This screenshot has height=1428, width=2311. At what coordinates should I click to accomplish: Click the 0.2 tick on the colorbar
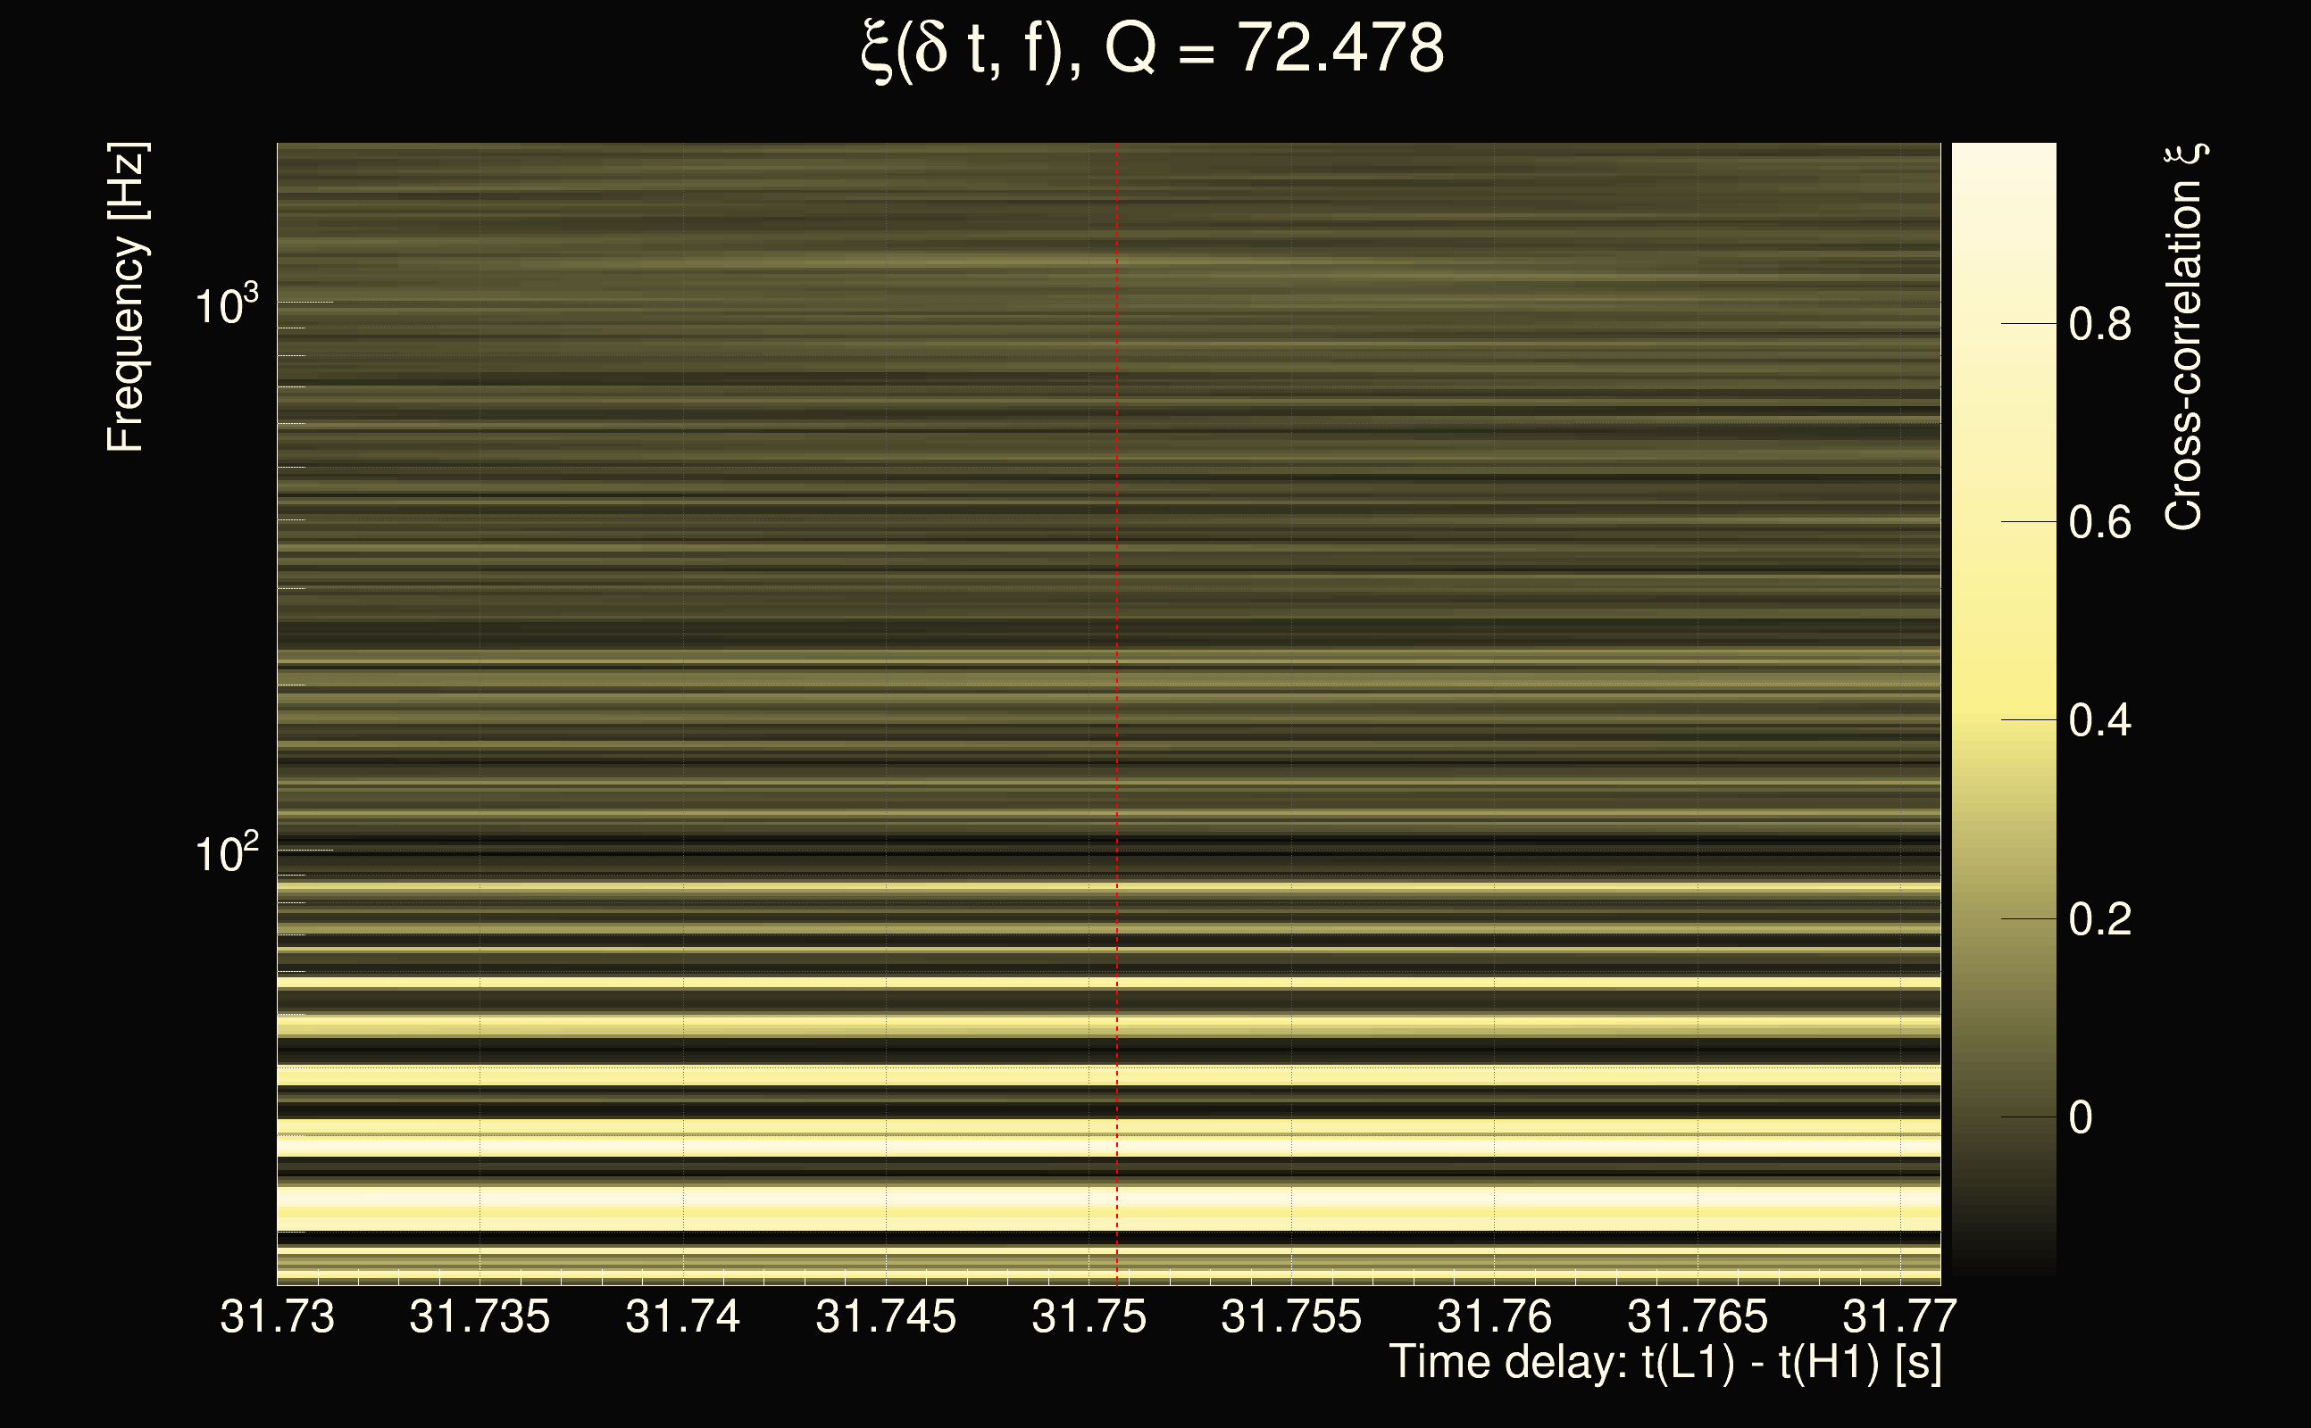2099,919
